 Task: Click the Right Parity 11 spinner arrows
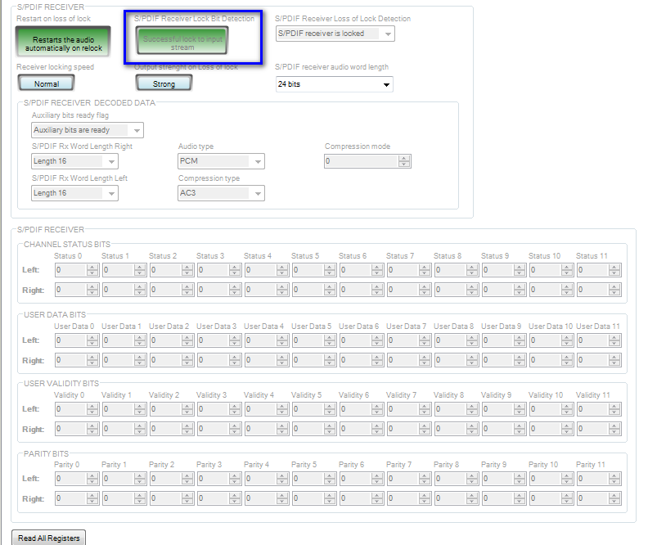point(614,498)
